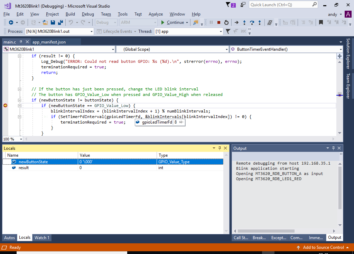Click the Step Into arrow icon
The height and width of the screenshot is (254, 354).
coord(244,22)
